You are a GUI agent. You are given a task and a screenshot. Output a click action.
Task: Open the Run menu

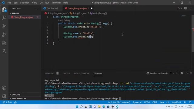(x=47, y=3)
